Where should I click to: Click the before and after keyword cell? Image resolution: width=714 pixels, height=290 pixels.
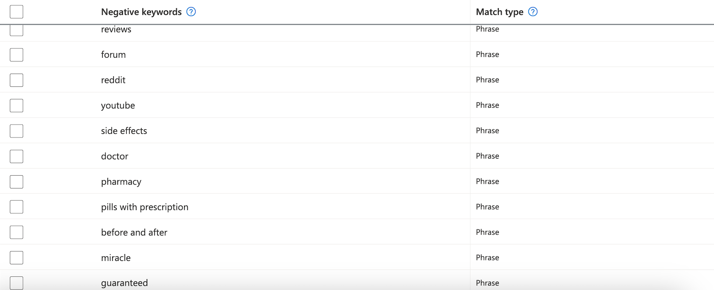[134, 232]
